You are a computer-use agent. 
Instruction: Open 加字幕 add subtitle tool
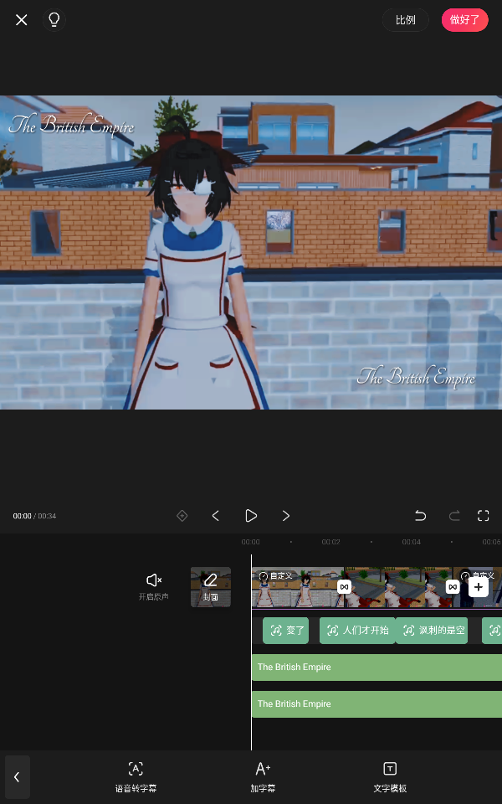tap(263, 777)
